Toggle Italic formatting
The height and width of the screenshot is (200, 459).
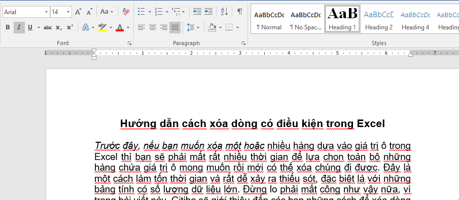pos(19,27)
